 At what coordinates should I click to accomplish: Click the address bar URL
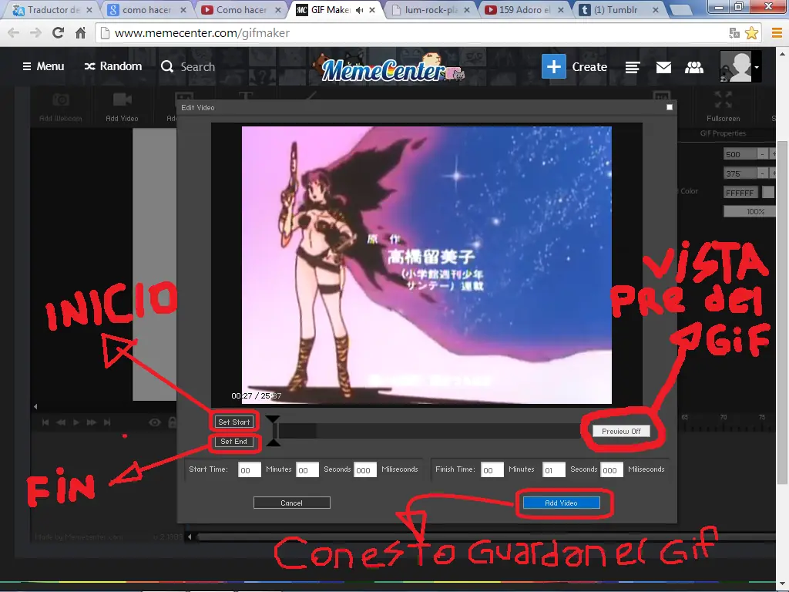(x=202, y=33)
